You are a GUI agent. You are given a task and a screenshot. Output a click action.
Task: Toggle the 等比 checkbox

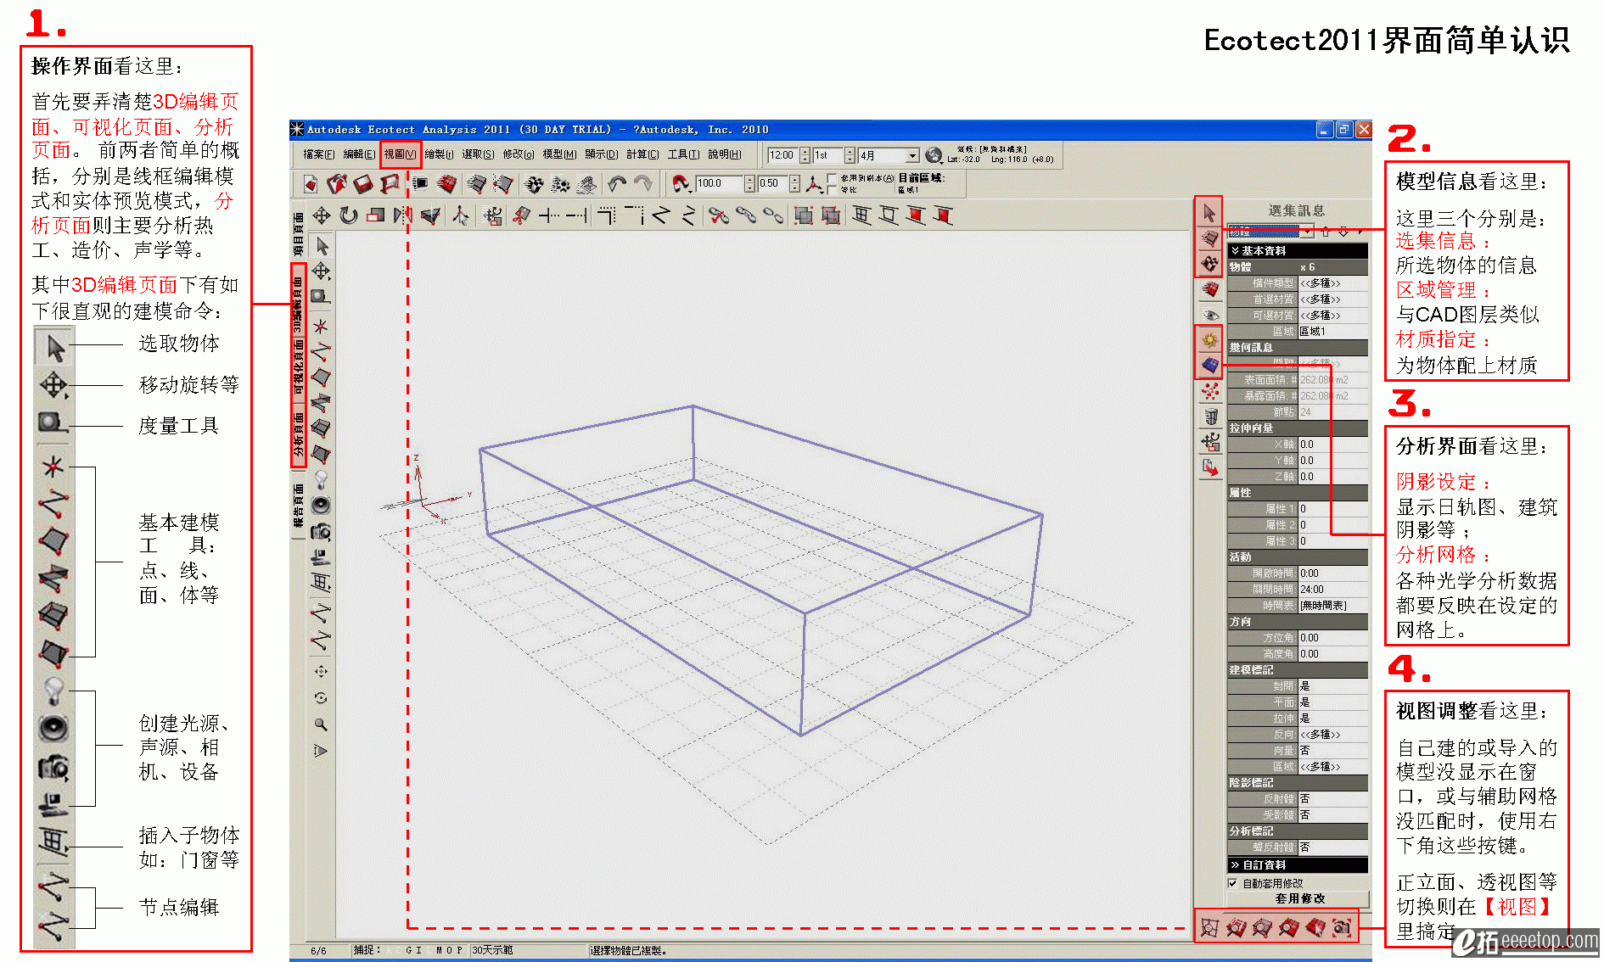pos(833,190)
